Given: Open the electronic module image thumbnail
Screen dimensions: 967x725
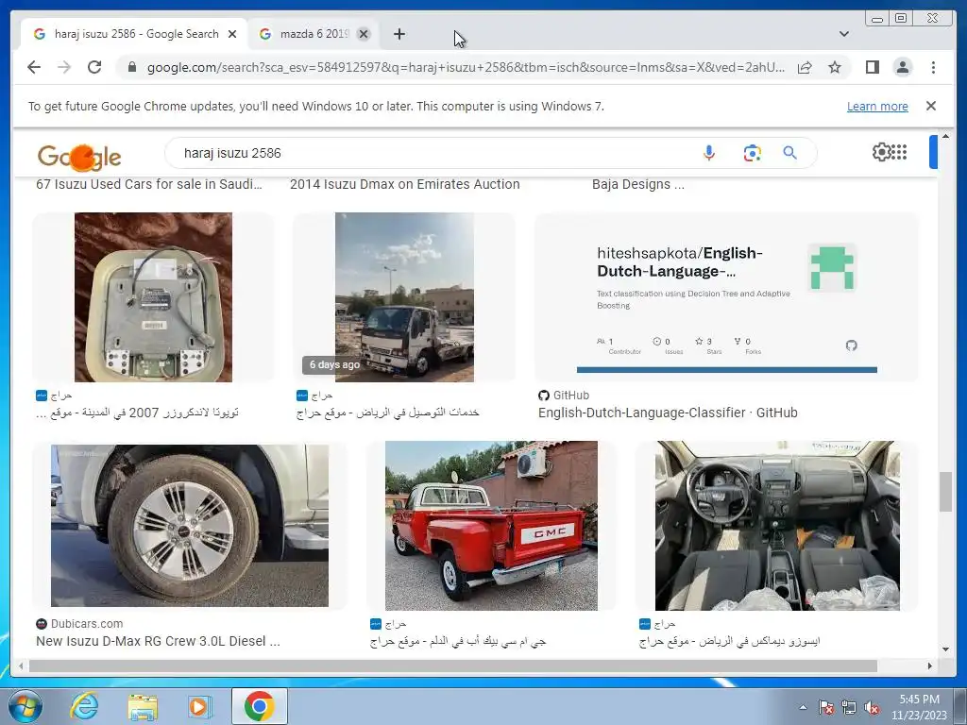Looking at the screenshot, I should tap(154, 297).
